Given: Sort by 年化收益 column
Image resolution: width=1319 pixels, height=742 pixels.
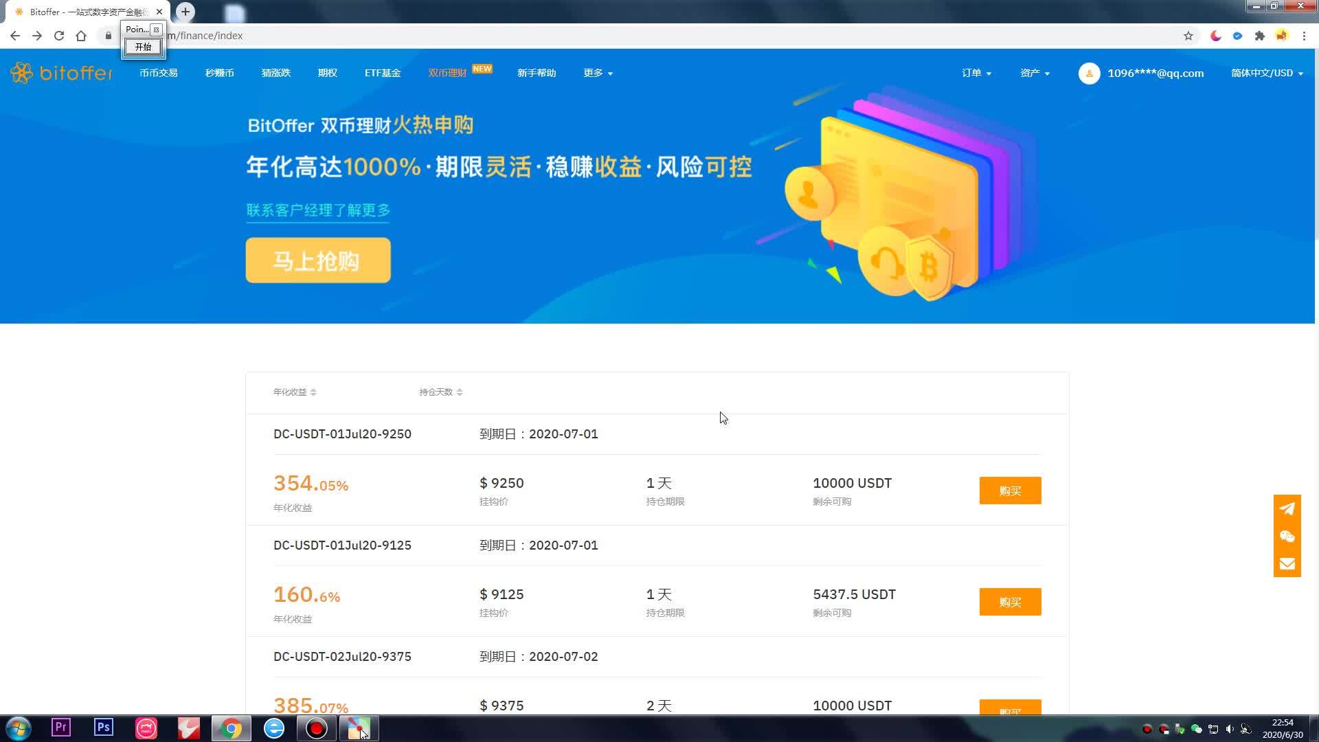Looking at the screenshot, I should coord(295,392).
